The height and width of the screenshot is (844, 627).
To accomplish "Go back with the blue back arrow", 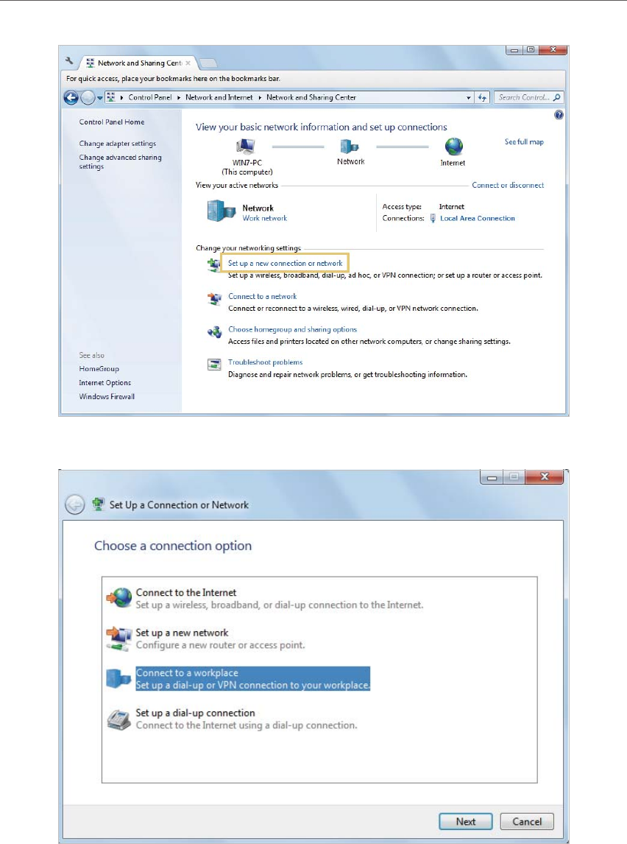I will [x=71, y=97].
